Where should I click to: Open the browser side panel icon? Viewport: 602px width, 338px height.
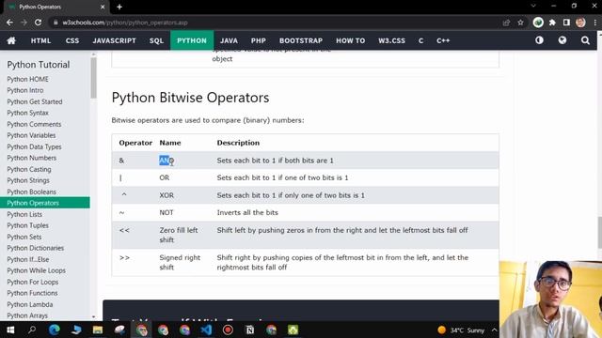566,23
